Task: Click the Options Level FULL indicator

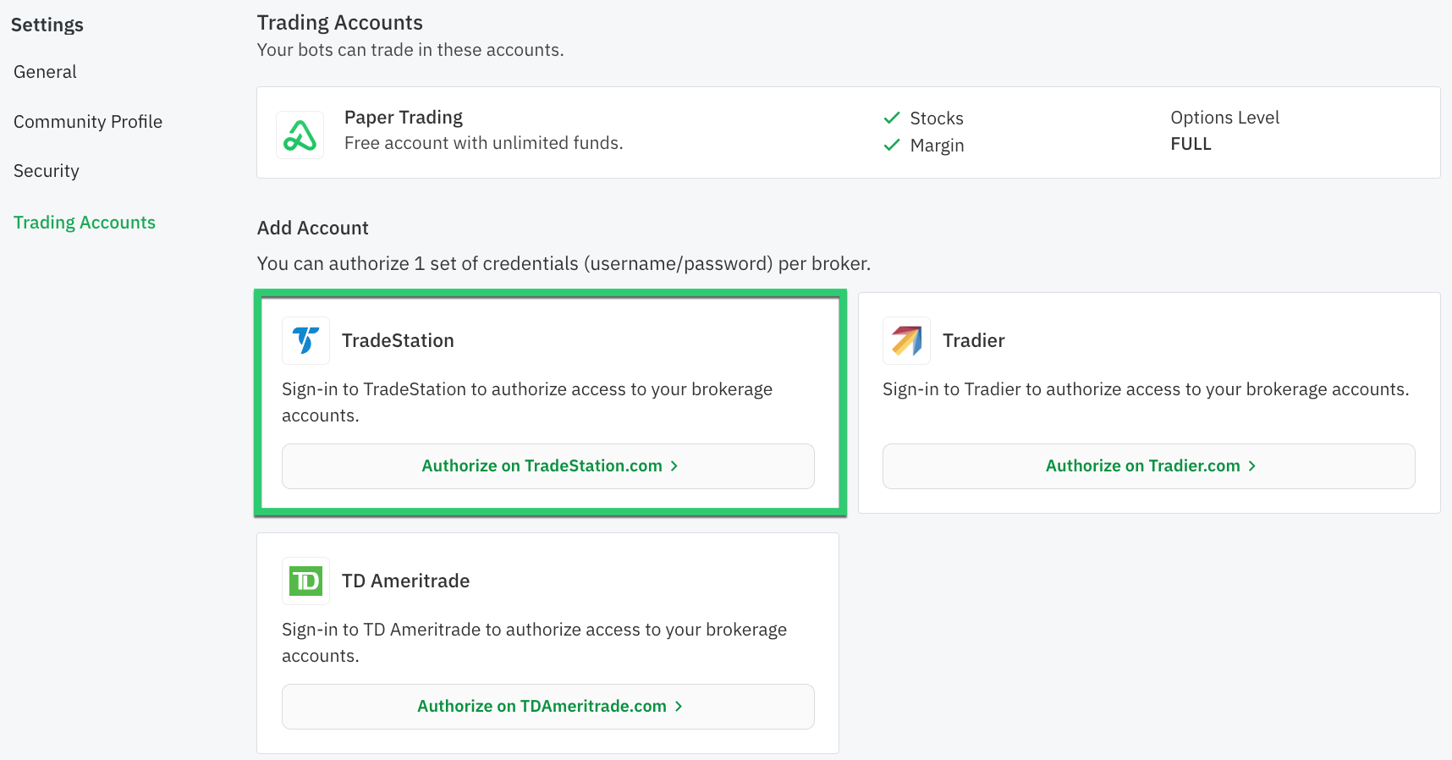Action: pos(1224,131)
